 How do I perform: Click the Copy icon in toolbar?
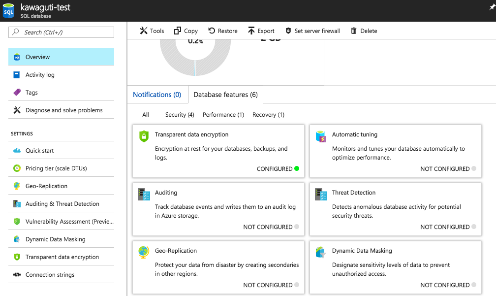pyautogui.click(x=178, y=31)
